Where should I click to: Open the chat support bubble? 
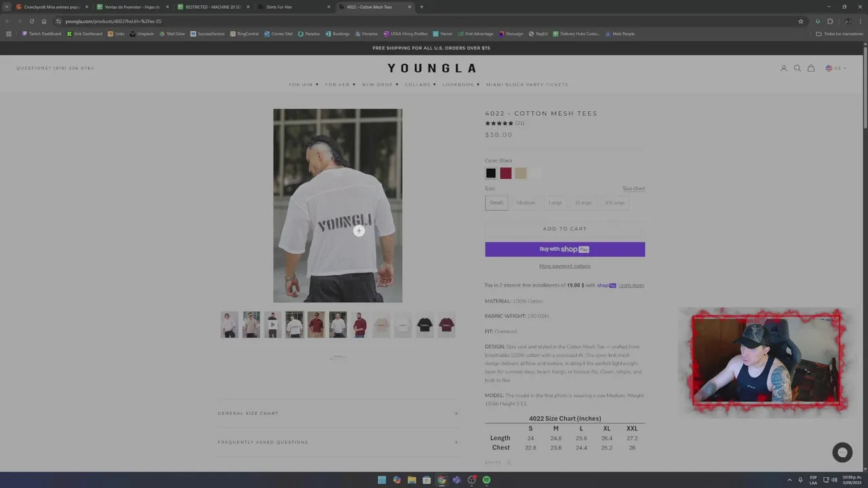coord(842,452)
